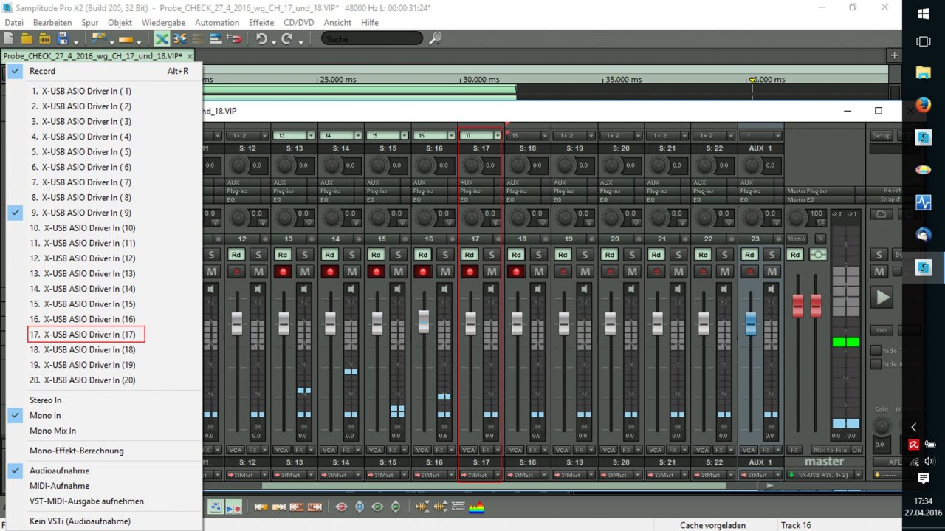Click speaker monitor icon on channel 19
Viewport: 945px width, 531px height.
coord(585,290)
